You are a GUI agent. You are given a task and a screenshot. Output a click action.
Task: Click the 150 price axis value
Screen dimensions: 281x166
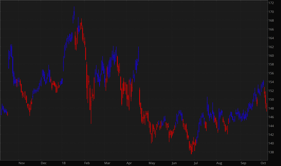[271, 100]
